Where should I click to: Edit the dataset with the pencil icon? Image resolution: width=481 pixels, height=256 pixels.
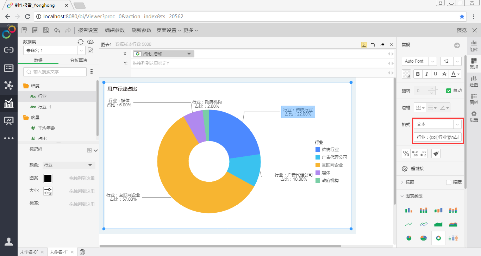[x=90, y=50]
